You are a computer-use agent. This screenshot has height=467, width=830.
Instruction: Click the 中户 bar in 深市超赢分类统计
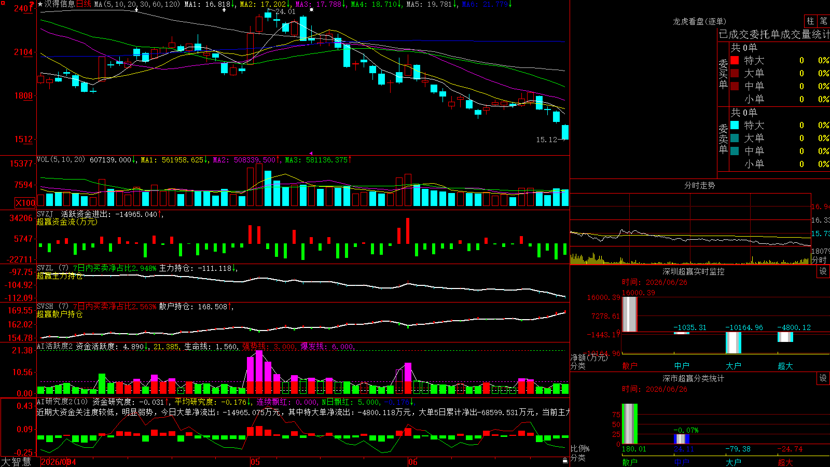pos(681,439)
